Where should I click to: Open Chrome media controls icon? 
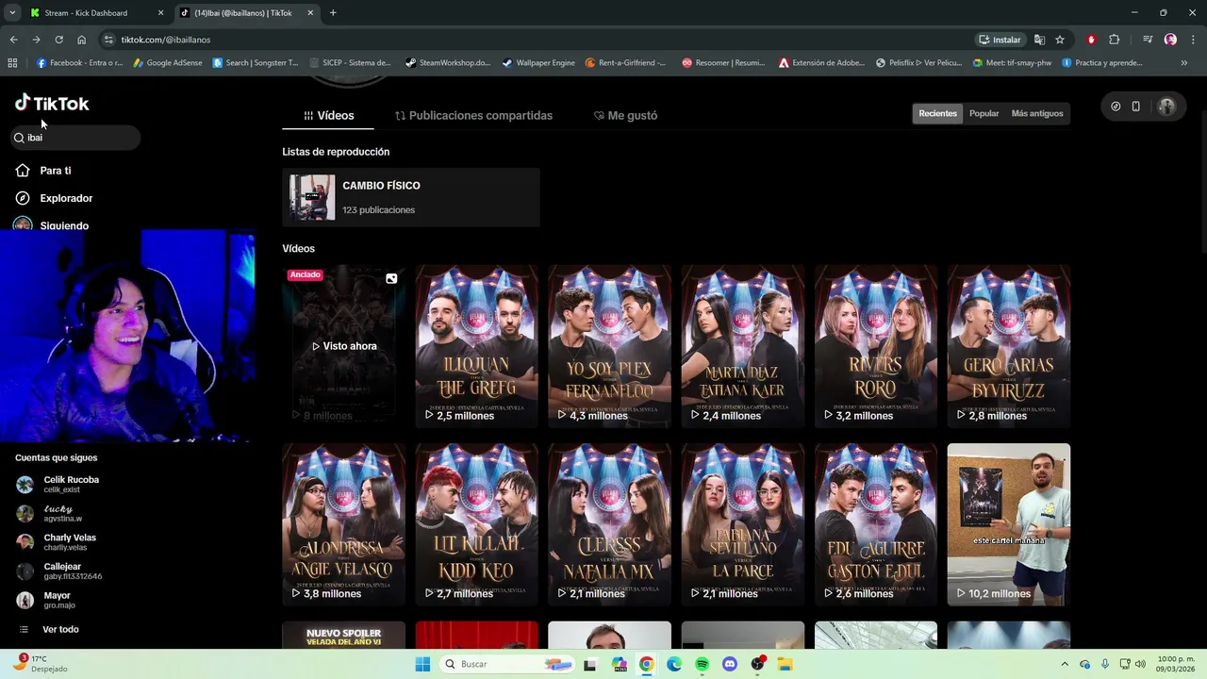pos(1148,40)
